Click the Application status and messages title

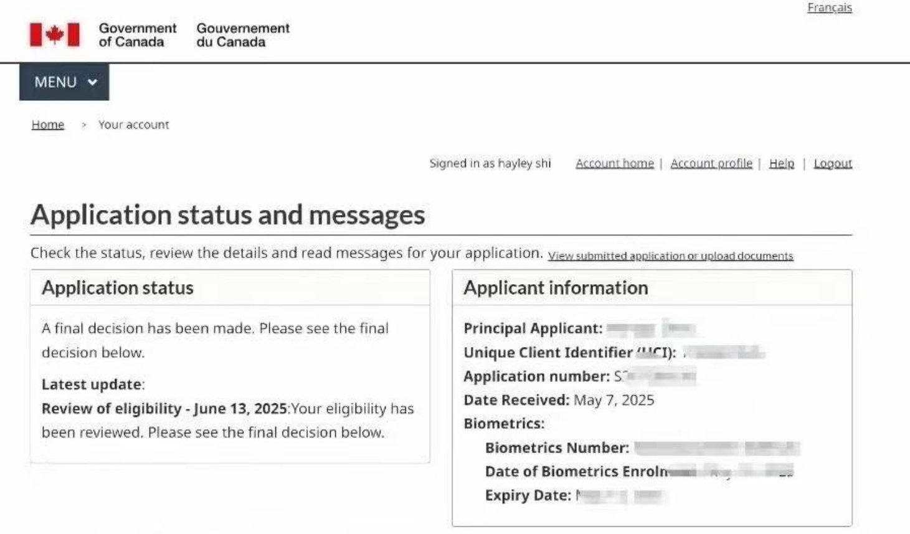pyautogui.click(x=228, y=215)
